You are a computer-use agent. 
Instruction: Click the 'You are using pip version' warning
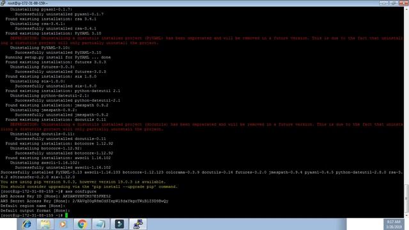(82, 181)
